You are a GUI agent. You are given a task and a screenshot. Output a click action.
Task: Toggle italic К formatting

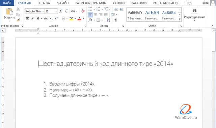click(x=32, y=19)
